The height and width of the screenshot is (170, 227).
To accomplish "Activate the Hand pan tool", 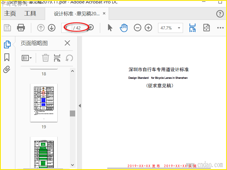I will (x=124, y=28).
